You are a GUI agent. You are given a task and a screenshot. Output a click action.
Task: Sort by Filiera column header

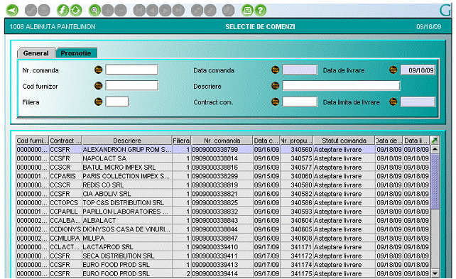[x=181, y=141]
